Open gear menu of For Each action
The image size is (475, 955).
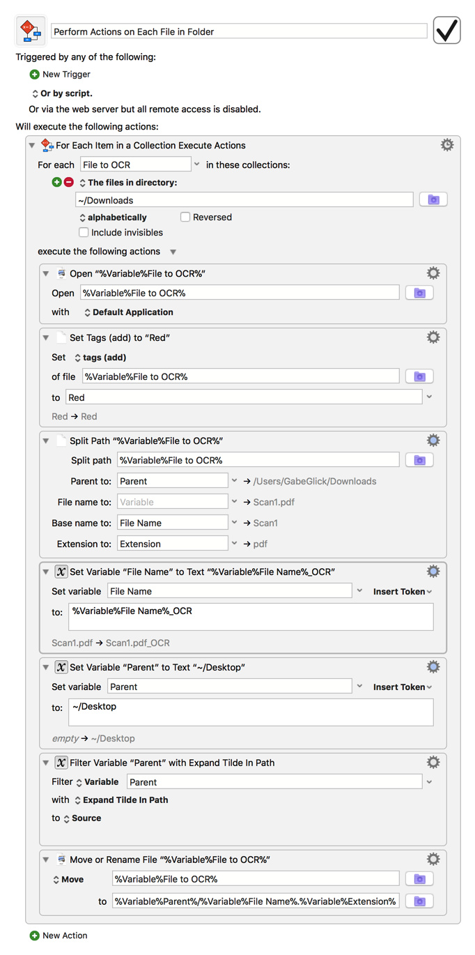[447, 145]
